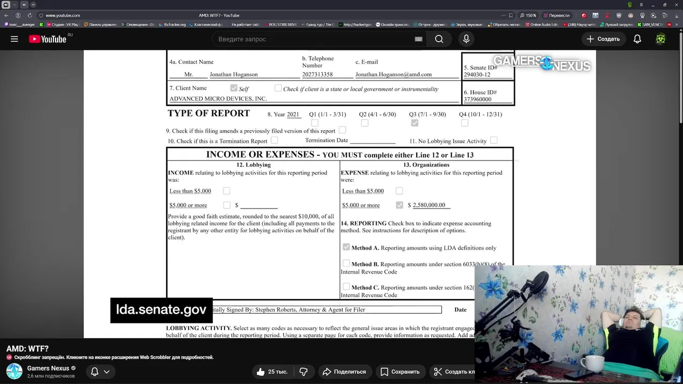This screenshot has height=384, width=683.
Task: Open the bookmark icon next to toxic___avenger
Action: (41, 25)
